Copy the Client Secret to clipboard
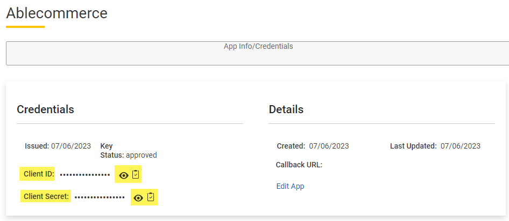Image resolution: width=509 pixels, height=221 pixels. [151, 197]
